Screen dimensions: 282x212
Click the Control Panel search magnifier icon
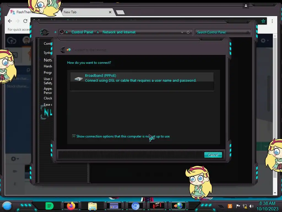click(248, 32)
